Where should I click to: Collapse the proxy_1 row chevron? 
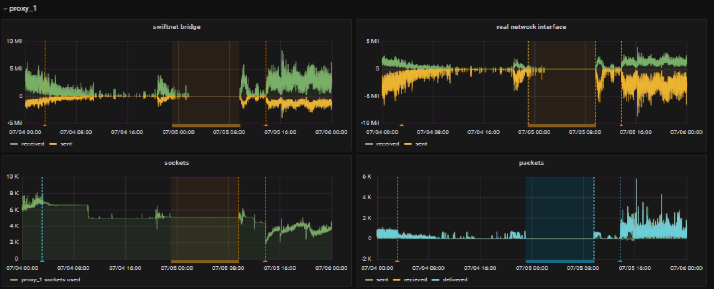pos(5,9)
